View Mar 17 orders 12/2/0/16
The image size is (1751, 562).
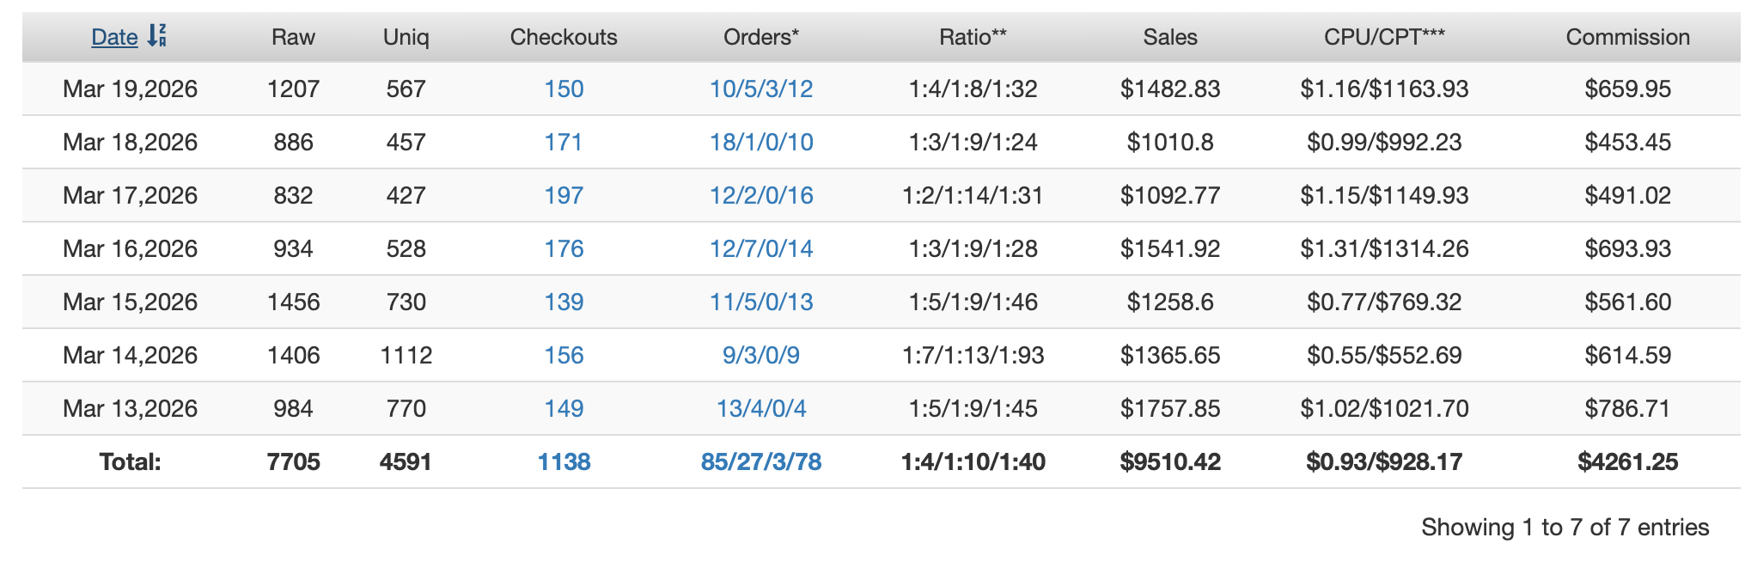[x=761, y=196]
